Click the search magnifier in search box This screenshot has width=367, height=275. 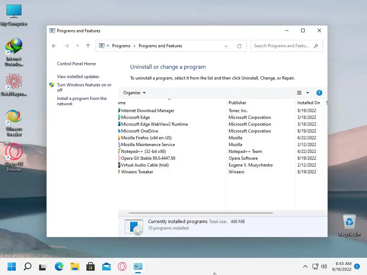[x=316, y=46]
